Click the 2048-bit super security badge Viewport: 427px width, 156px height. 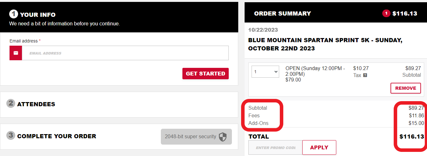(x=196, y=137)
